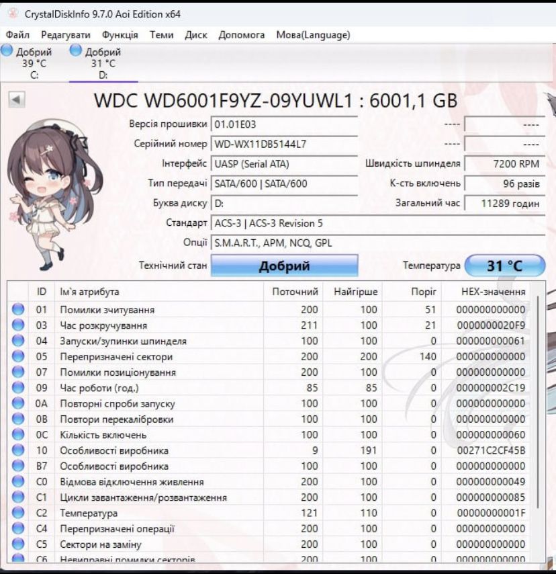The image size is (556, 574).
Task: Open the Мова(Language) menu
Action: [313, 35]
